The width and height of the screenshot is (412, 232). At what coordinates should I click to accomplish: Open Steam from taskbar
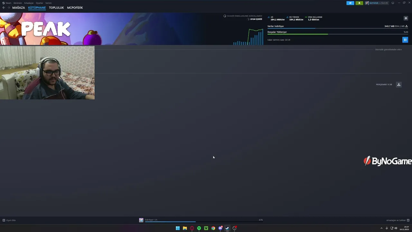(x=227, y=228)
